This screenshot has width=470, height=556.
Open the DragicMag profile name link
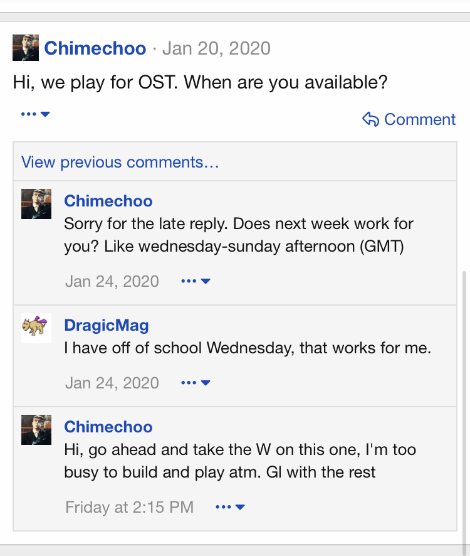(x=107, y=326)
